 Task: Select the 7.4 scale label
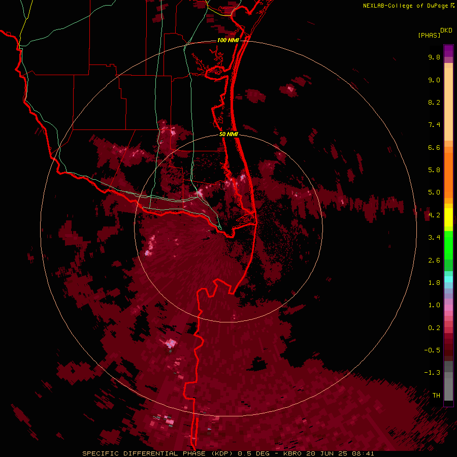coord(434,125)
